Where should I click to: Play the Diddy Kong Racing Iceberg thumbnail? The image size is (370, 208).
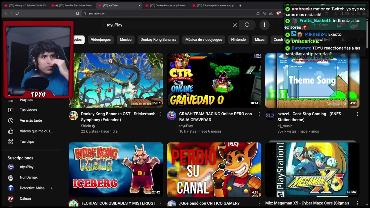tap(116, 170)
